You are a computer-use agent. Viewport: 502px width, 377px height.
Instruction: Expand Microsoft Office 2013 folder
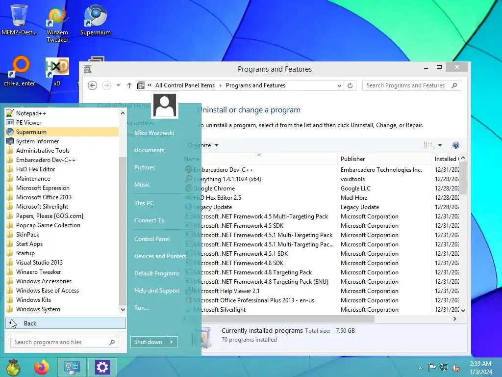(62, 197)
